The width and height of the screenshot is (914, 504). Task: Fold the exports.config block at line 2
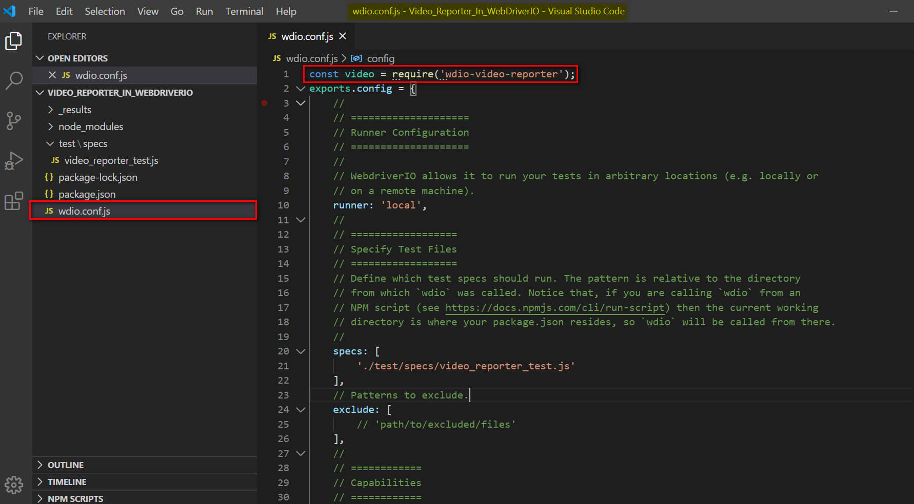pos(301,89)
